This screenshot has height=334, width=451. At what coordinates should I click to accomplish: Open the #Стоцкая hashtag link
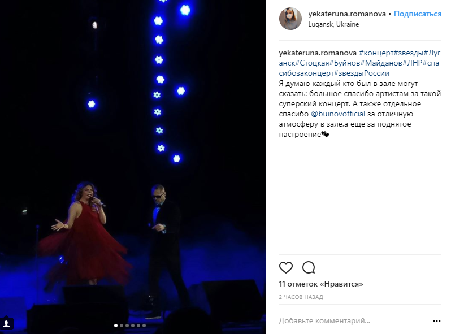313,63
